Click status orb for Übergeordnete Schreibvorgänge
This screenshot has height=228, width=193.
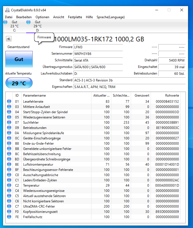[x=9, y=159]
